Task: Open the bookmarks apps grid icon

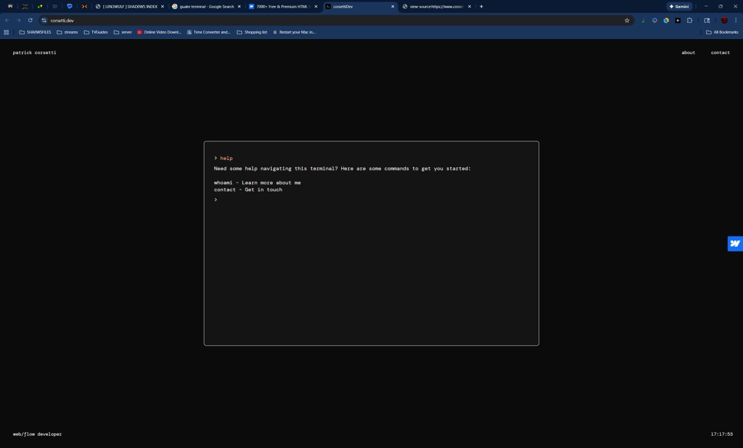Action: tap(6, 32)
